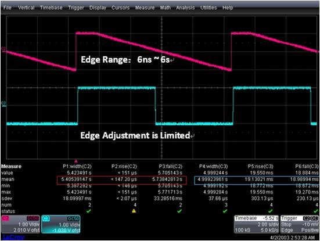Viewport: 320px width, 241px height.
Task: Click the pink trigger position marker below grid
Action: [x=76, y=161]
